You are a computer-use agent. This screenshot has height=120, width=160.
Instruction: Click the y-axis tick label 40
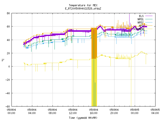8,40
